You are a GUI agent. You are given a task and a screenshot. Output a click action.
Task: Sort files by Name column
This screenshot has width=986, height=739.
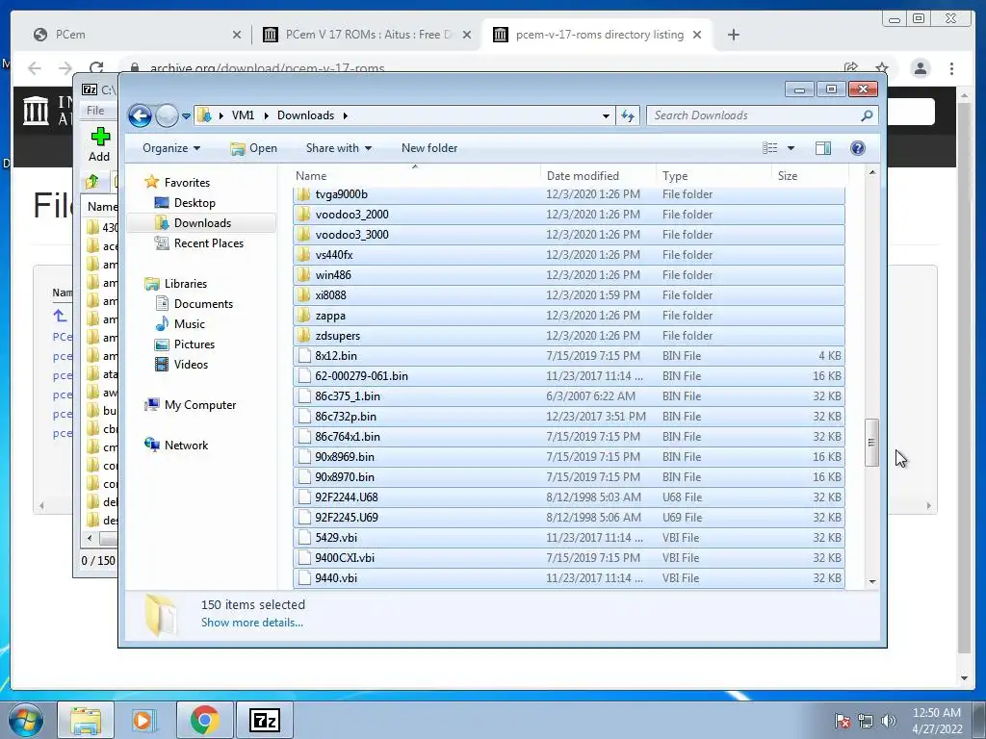pyautogui.click(x=415, y=176)
